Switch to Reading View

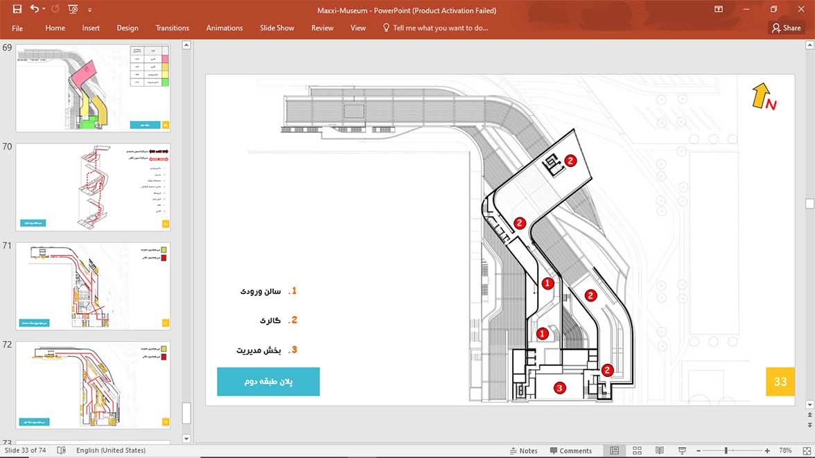tap(659, 450)
